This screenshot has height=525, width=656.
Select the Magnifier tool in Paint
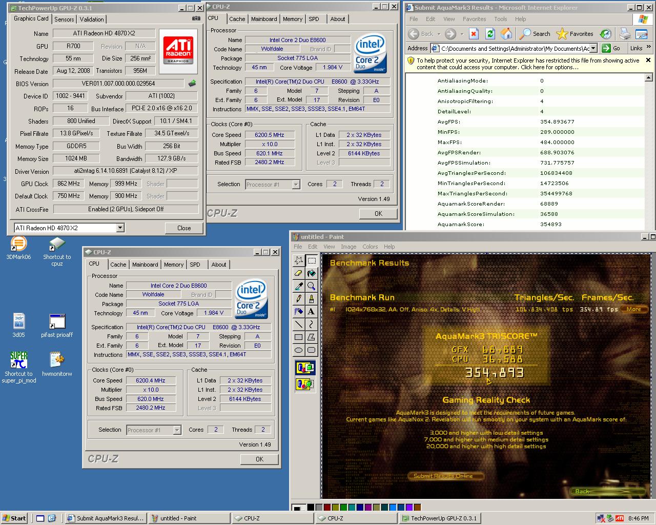pyautogui.click(x=311, y=286)
